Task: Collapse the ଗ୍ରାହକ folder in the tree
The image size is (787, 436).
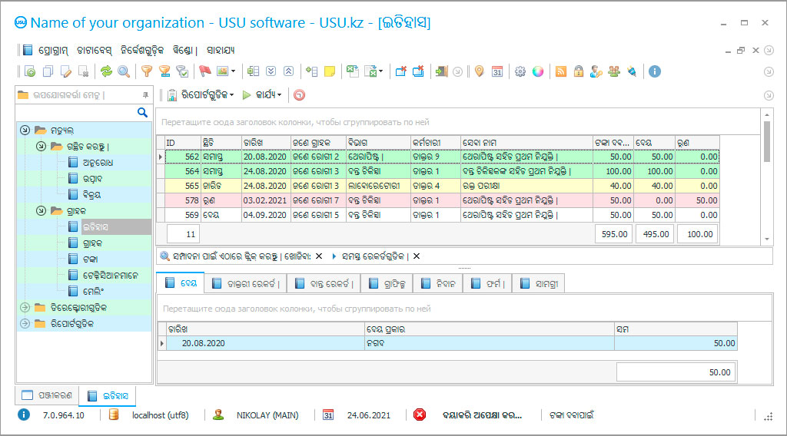Action: click(42, 210)
